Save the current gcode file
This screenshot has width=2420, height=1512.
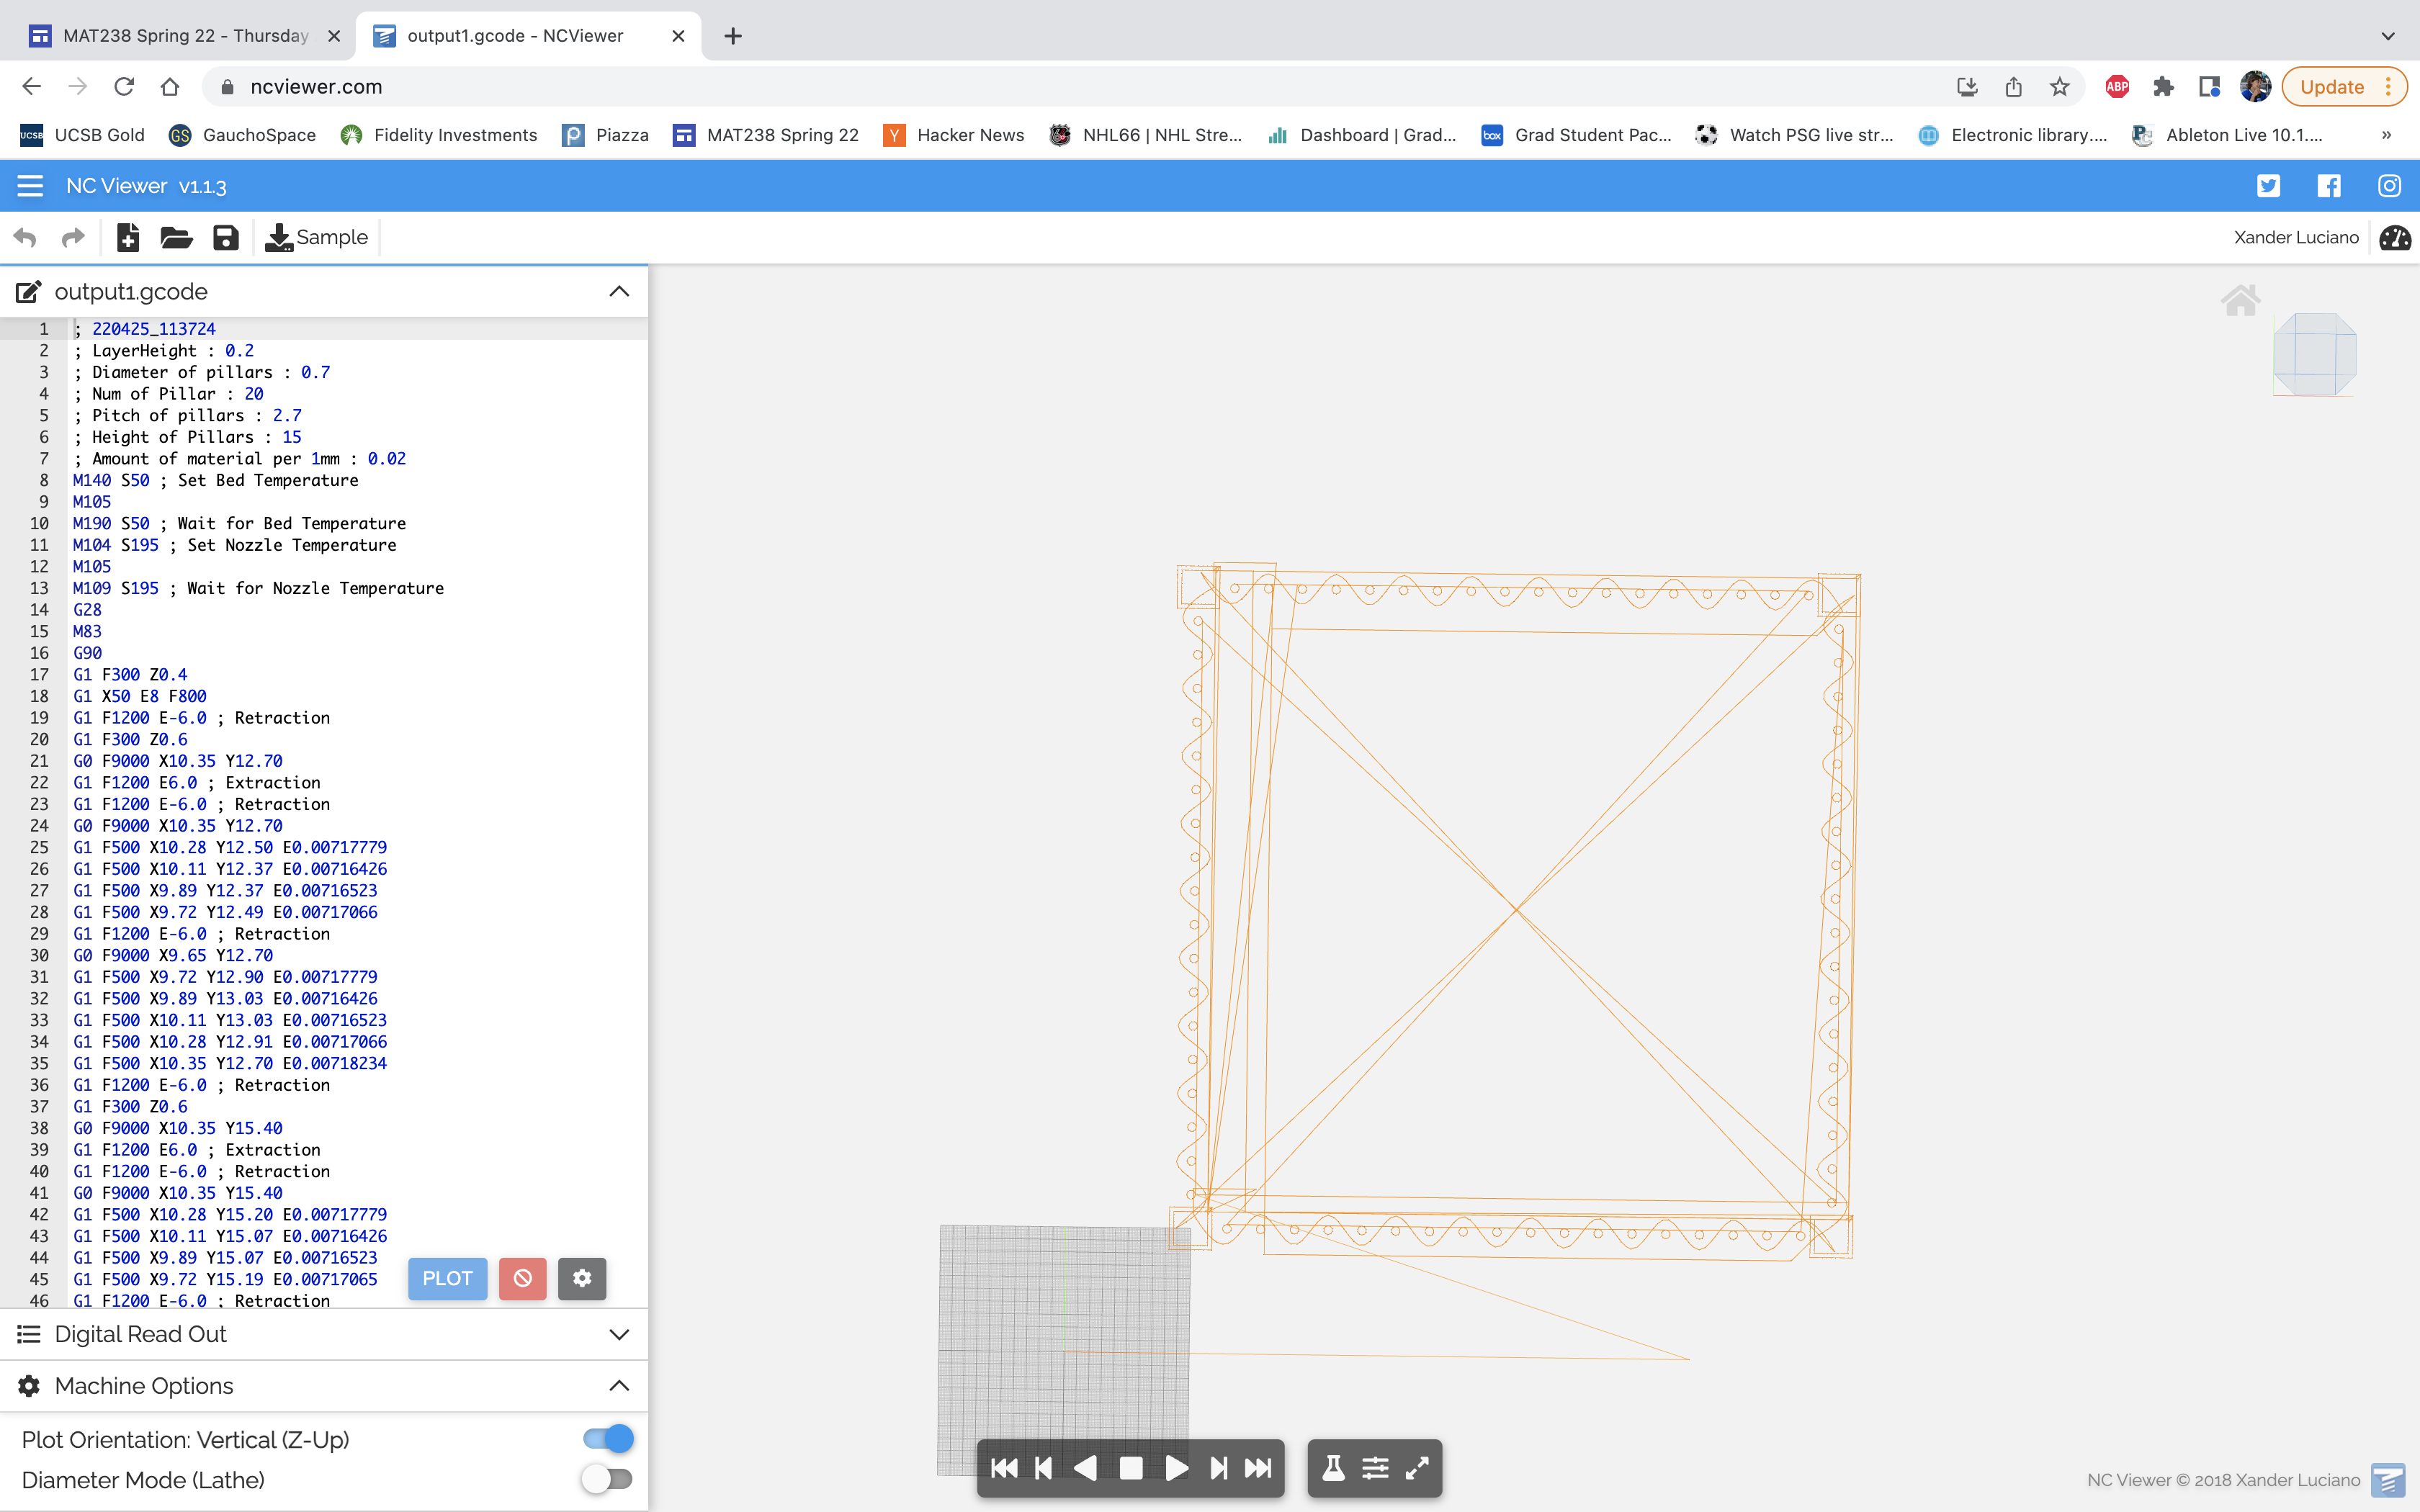click(225, 237)
